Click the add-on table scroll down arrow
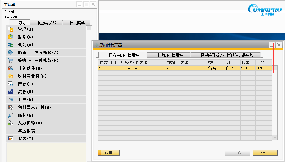The image size is (285, 162). coord(275,138)
